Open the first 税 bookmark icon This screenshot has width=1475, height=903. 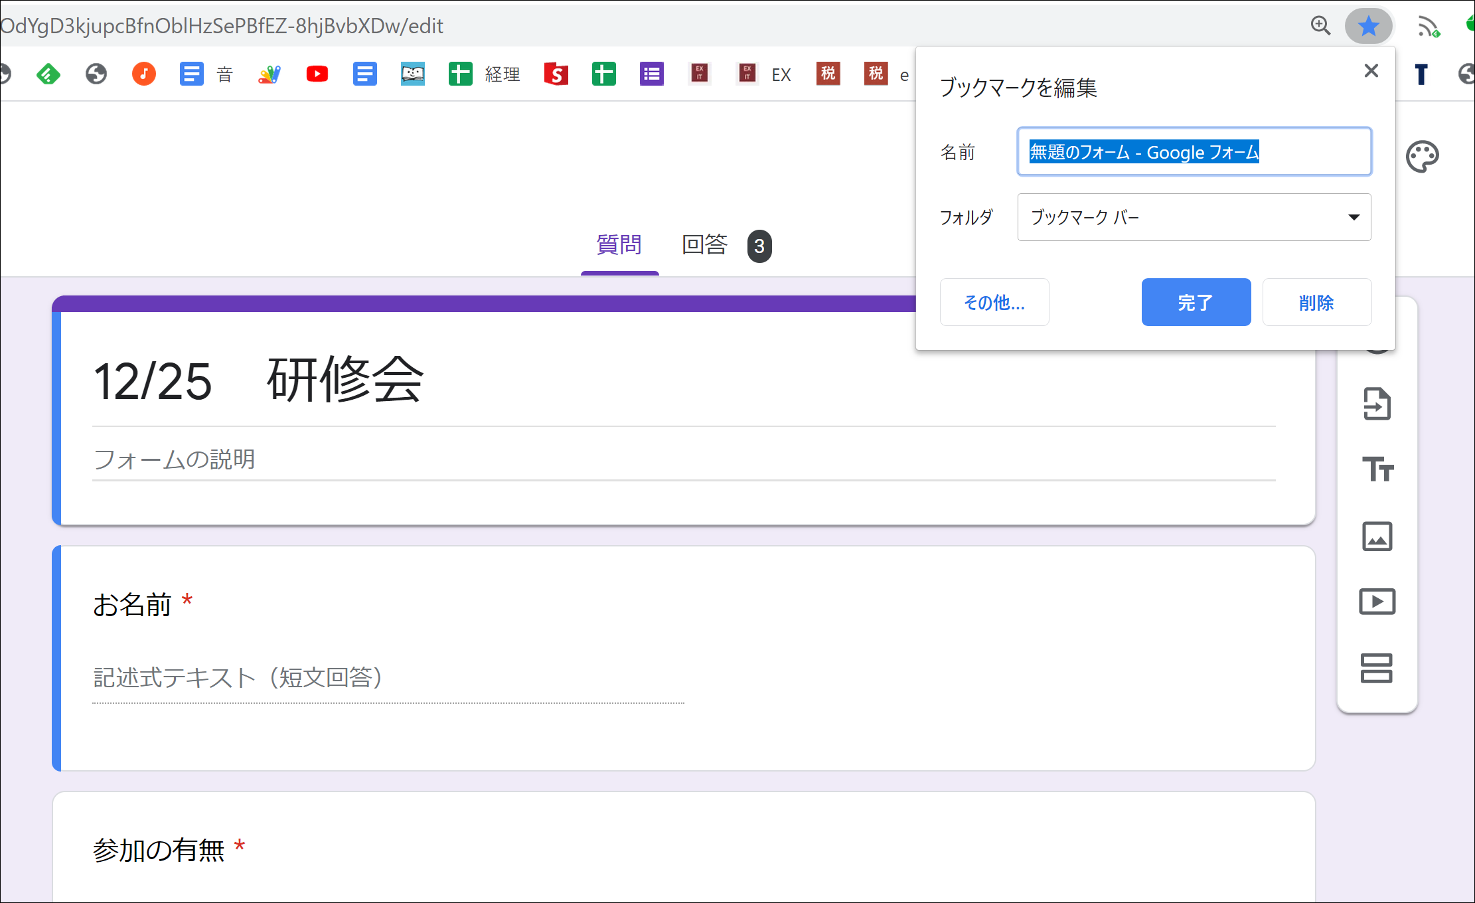tap(828, 74)
